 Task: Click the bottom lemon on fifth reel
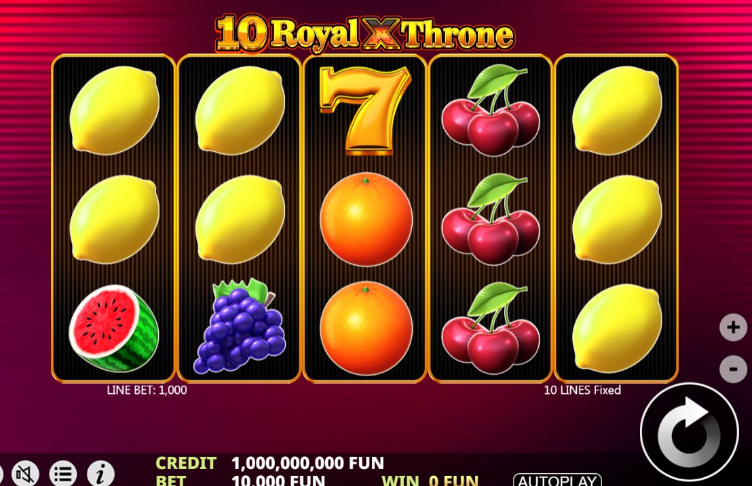point(617,329)
